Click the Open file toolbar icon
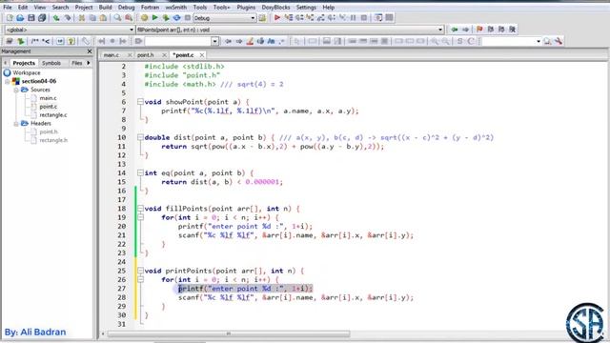The height and width of the screenshot is (343, 610). 20,18
